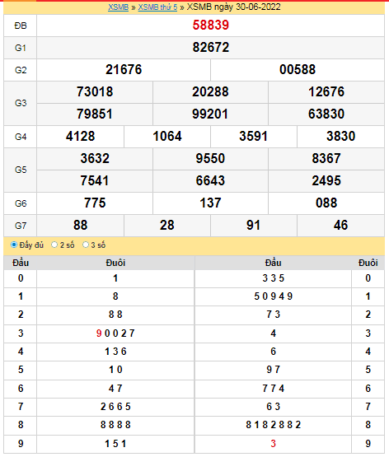This screenshot has width=389, height=457.
Task: Click the G5 number 2495
Action: coord(326,180)
